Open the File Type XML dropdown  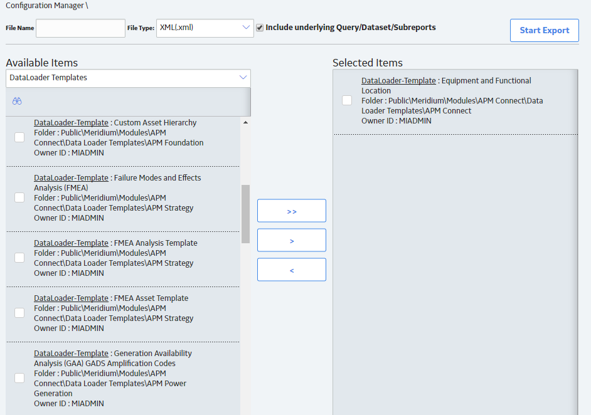tap(205, 28)
